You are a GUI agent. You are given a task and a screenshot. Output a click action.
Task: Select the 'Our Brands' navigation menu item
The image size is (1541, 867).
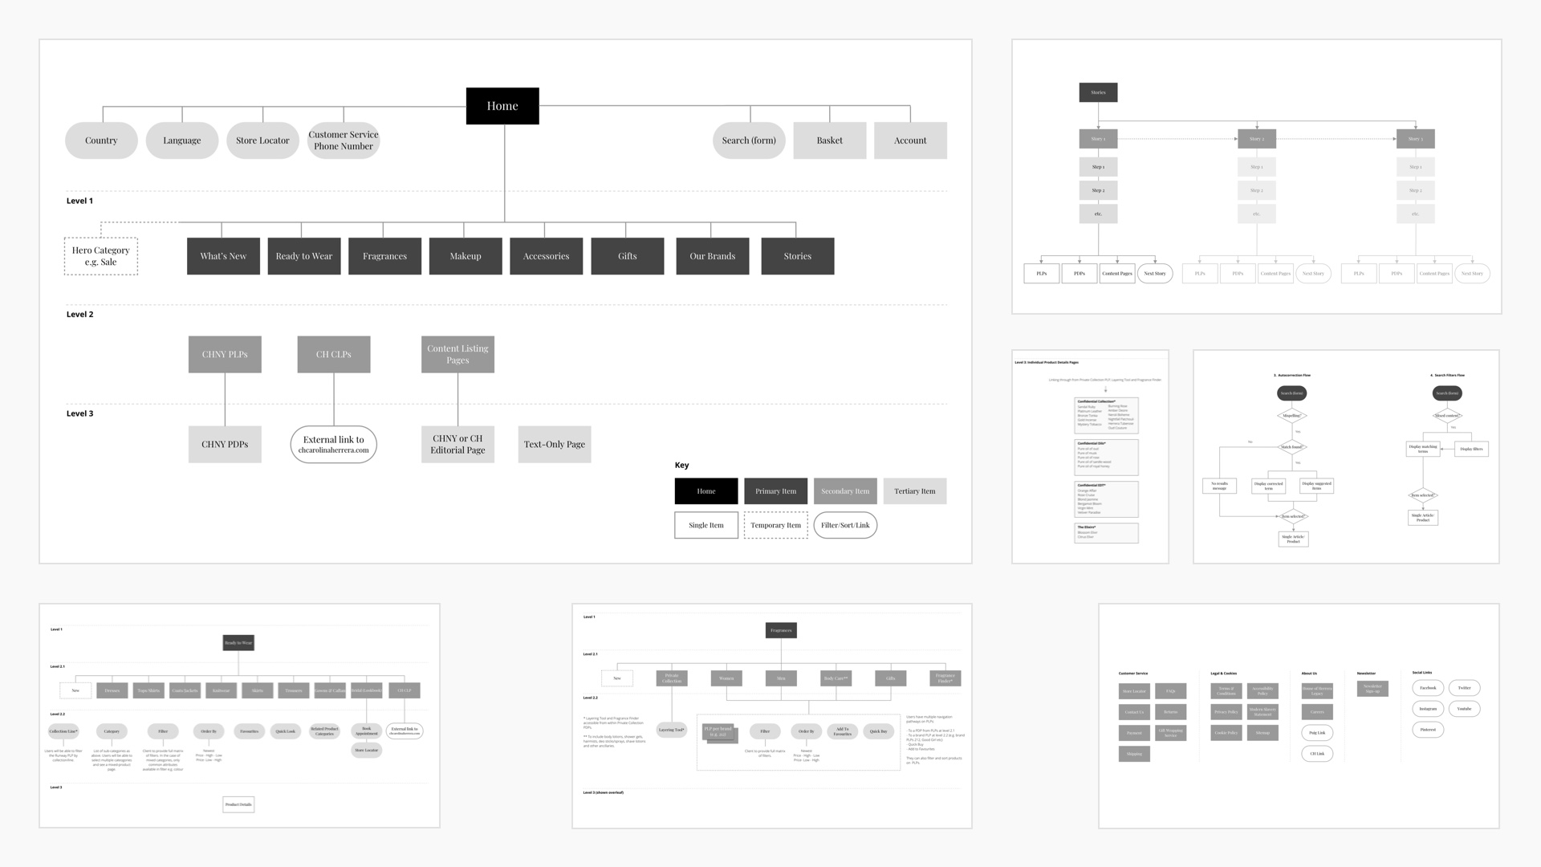click(x=712, y=255)
